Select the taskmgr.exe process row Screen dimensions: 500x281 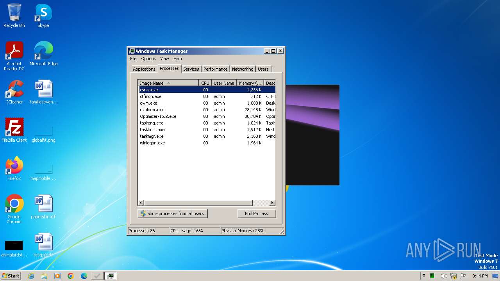click(x=207, y=136)
